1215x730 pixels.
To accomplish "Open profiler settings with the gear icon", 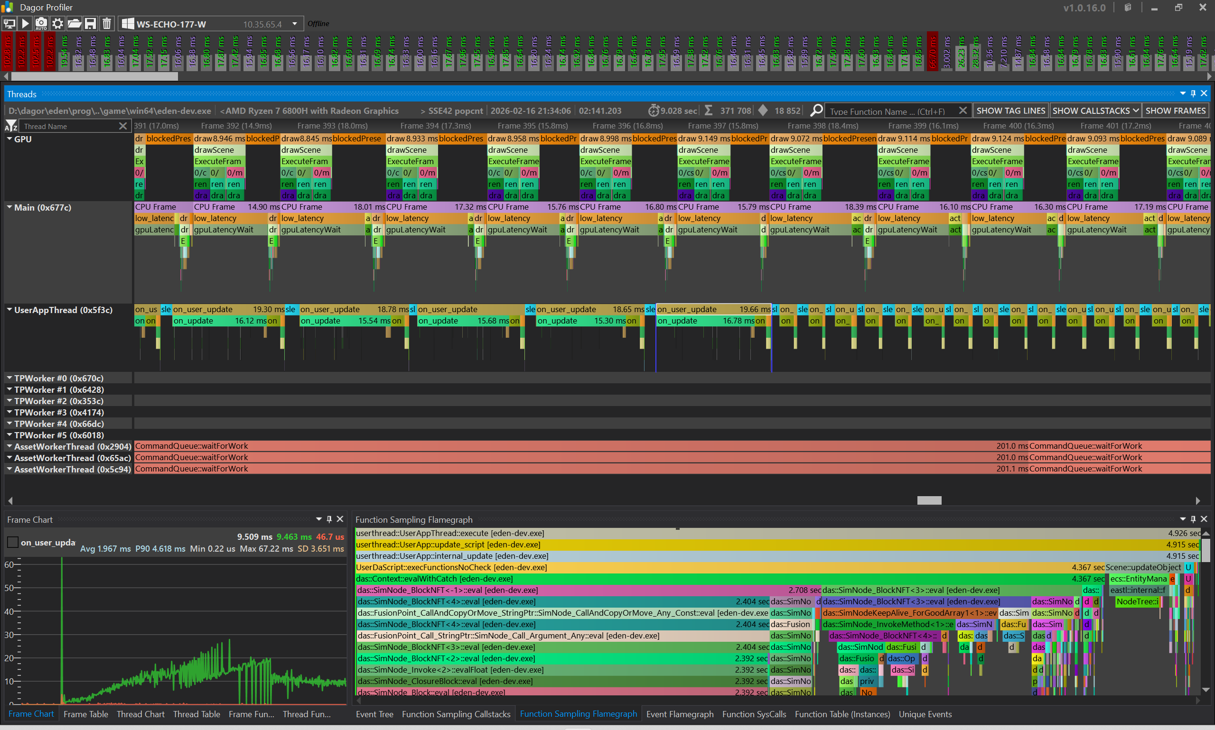I will (x=57, y=24).
